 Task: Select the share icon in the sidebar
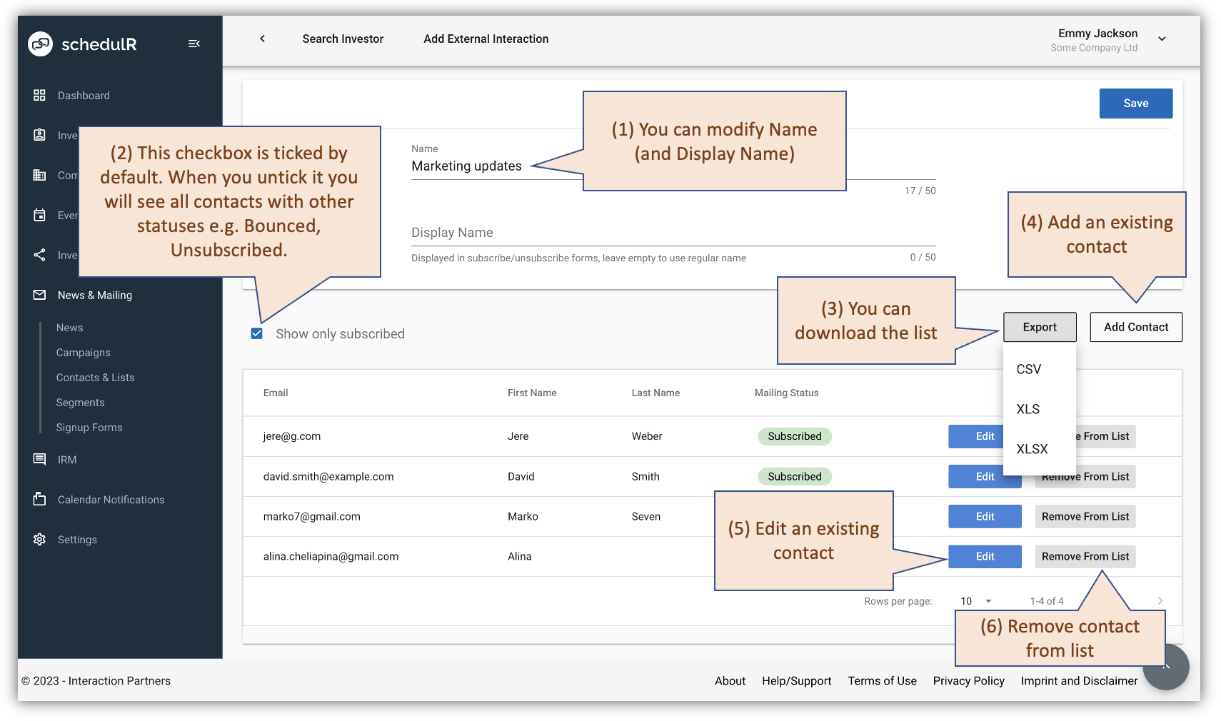click(39, 255)
